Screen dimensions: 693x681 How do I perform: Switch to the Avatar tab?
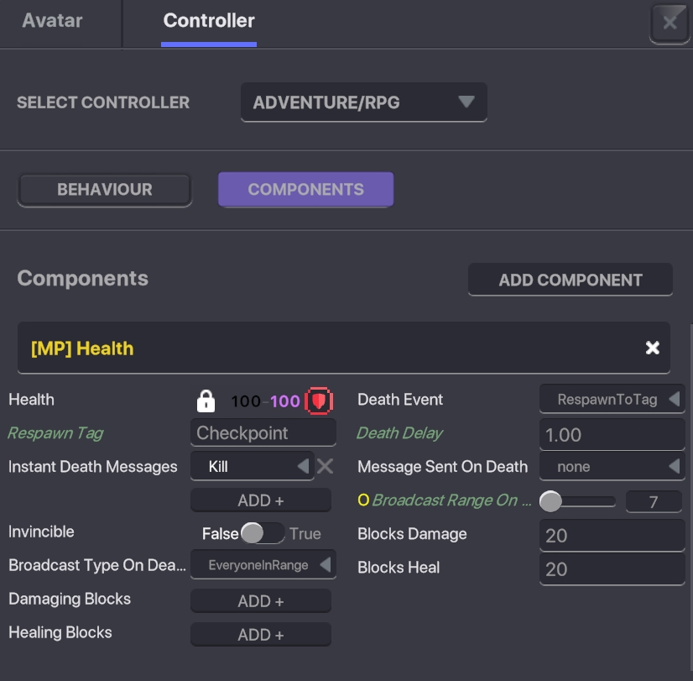click(52, 21)
